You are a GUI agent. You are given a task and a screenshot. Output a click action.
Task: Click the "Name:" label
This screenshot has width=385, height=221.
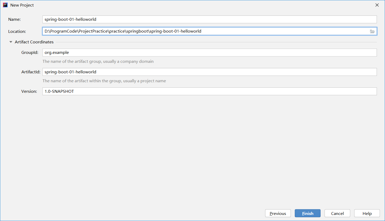click(15, 19)
